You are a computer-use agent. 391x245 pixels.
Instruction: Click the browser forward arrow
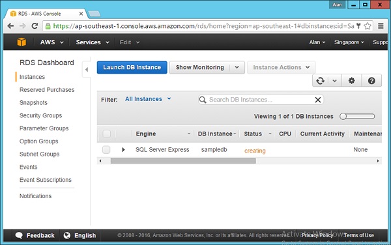click(x=22, y=26)
